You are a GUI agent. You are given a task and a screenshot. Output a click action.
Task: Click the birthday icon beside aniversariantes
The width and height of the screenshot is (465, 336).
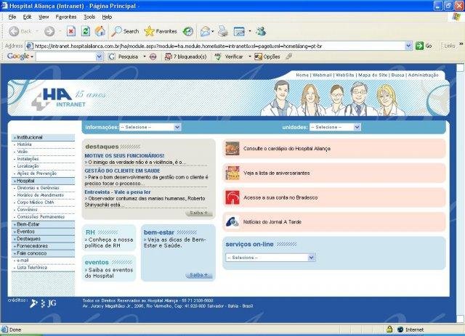(x=232, y=173)
